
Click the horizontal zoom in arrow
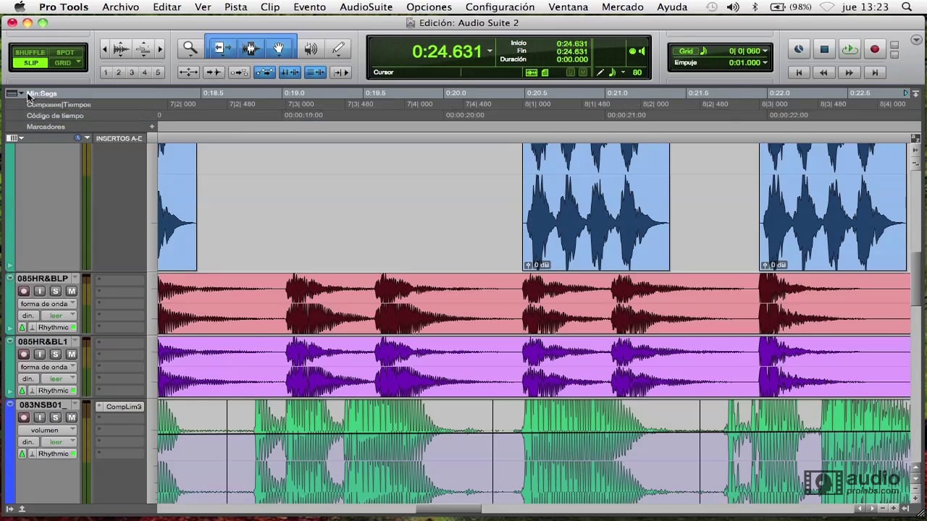pos(160,49)
